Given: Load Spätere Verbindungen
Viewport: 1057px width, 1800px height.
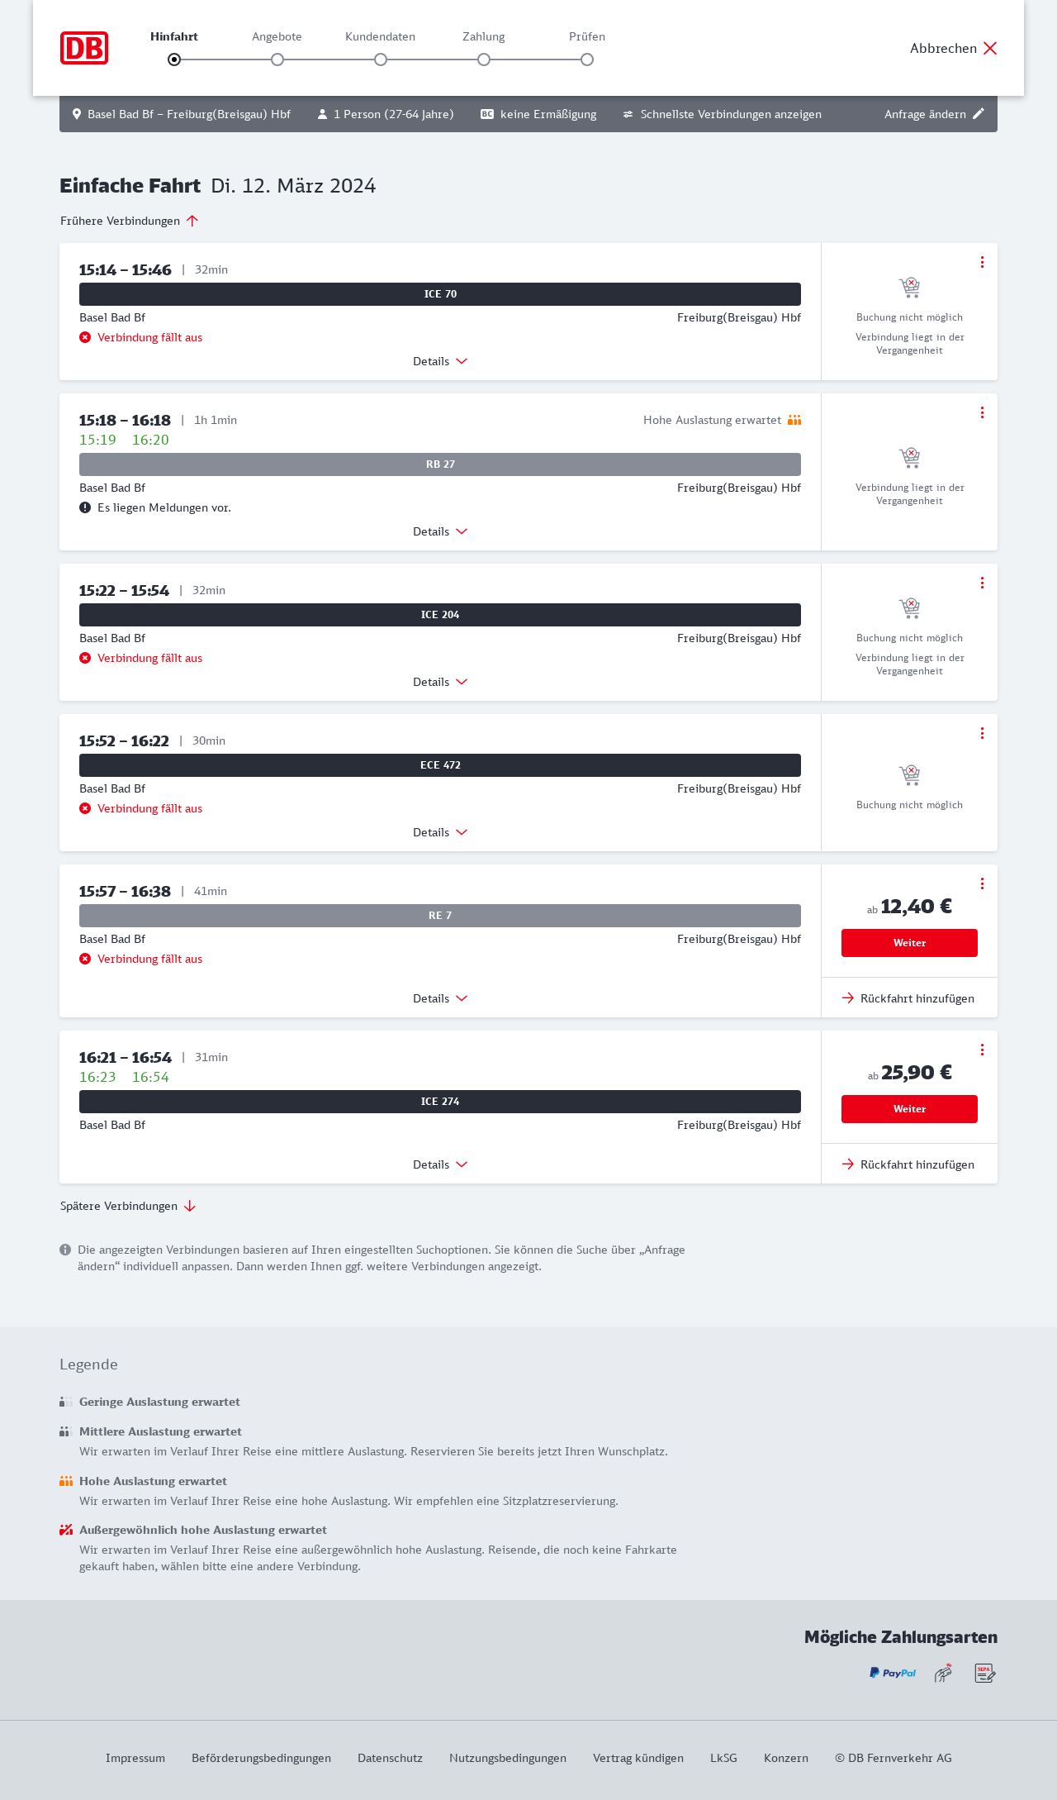Looking at the screenshot, I should pyautogui.click(x=128, y=1206).
